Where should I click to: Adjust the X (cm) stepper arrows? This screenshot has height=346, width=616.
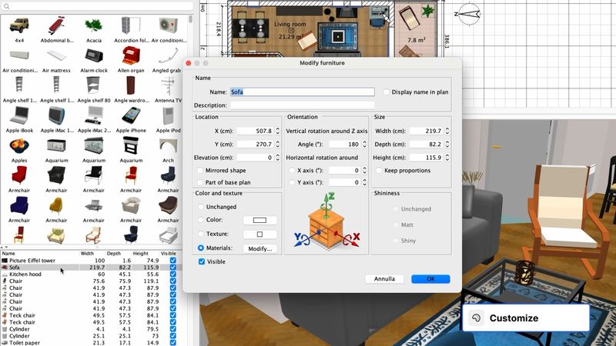(278, 131)
